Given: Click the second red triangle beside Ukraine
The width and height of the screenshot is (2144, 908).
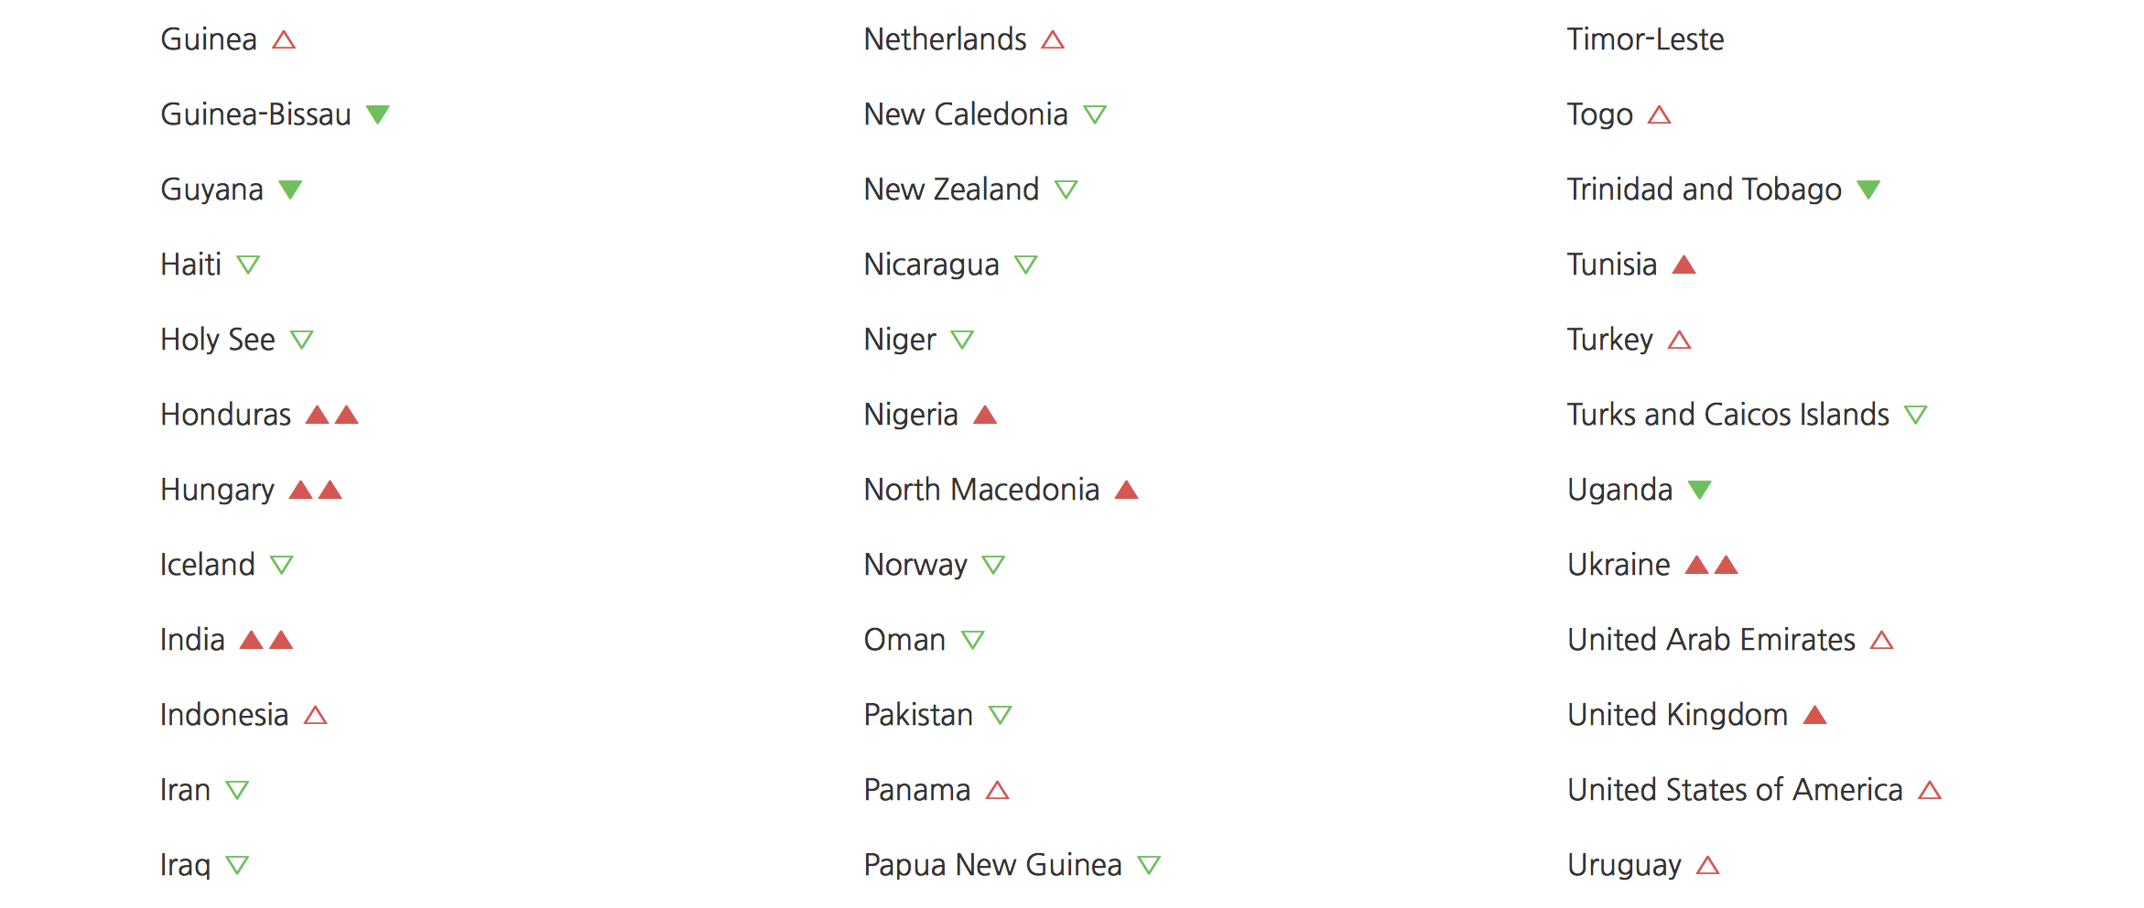Looking at the screenshot, I should (x=1727, y=565).
